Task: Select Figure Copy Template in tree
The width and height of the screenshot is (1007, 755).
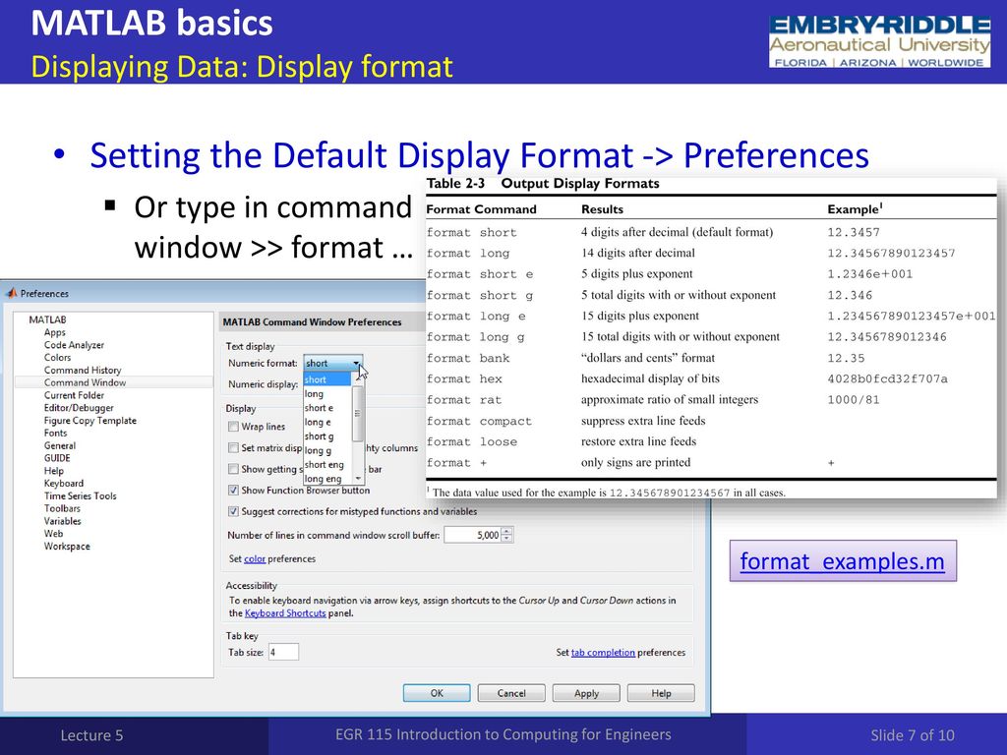Action: (x=89, y=421)
